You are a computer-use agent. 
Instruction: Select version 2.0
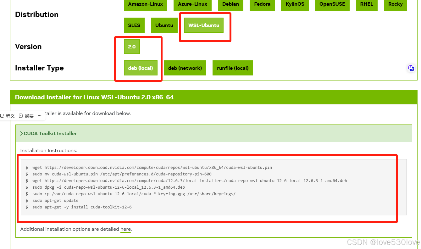[132, 47]
